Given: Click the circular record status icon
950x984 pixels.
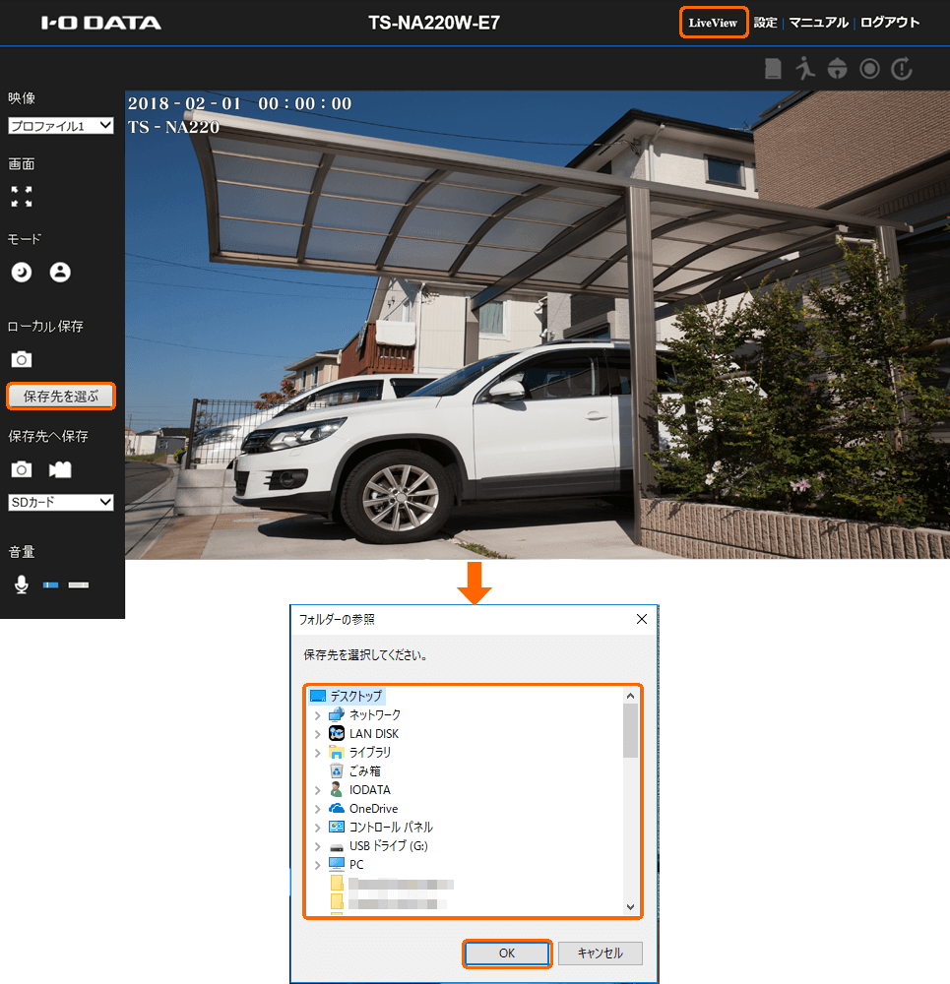Looking at the screenshot, I should point(869,69).
